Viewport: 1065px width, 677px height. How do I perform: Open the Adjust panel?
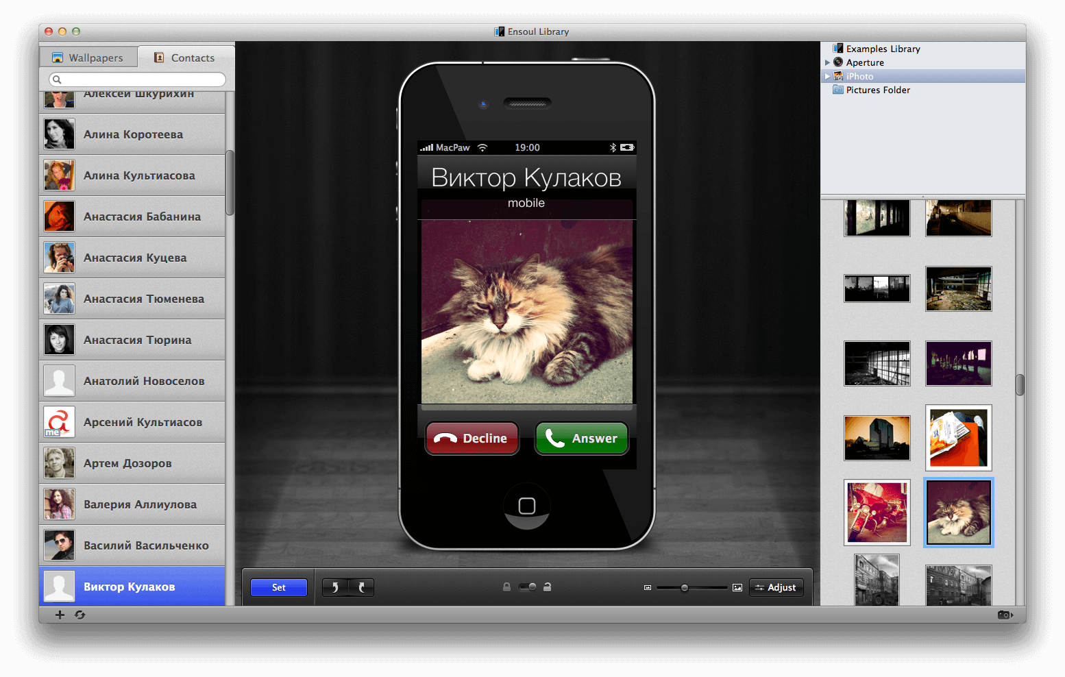pyautogui.click(x=776, y=587)
